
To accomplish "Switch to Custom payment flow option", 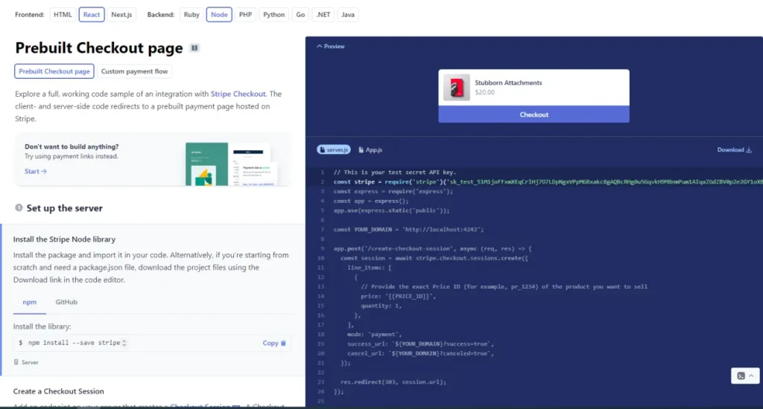I will pyautogui.click(x=134, y=71).
